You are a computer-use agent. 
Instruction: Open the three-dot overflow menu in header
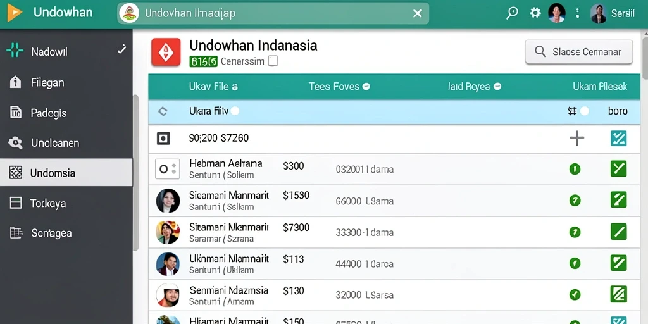(x=577, y=13)
